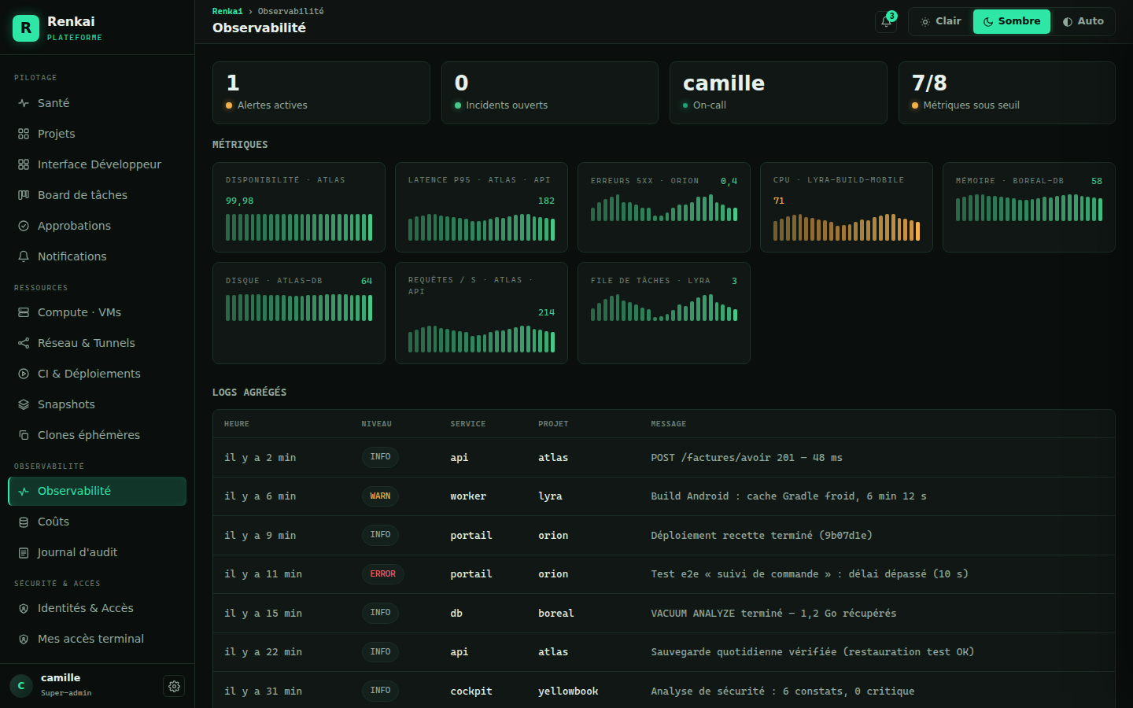
Task: Switch theme to Clair
Action: 941,21
